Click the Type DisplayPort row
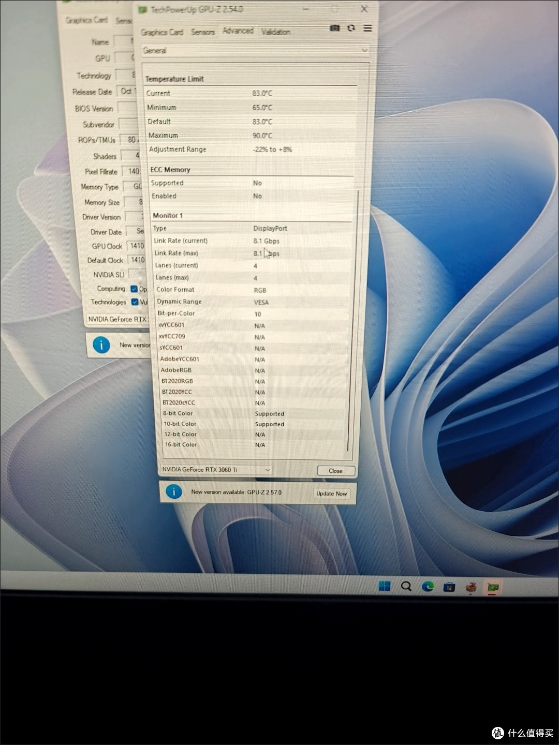This screenshot has width=559, height=745. pyautogui.click(x=252, y=228)
